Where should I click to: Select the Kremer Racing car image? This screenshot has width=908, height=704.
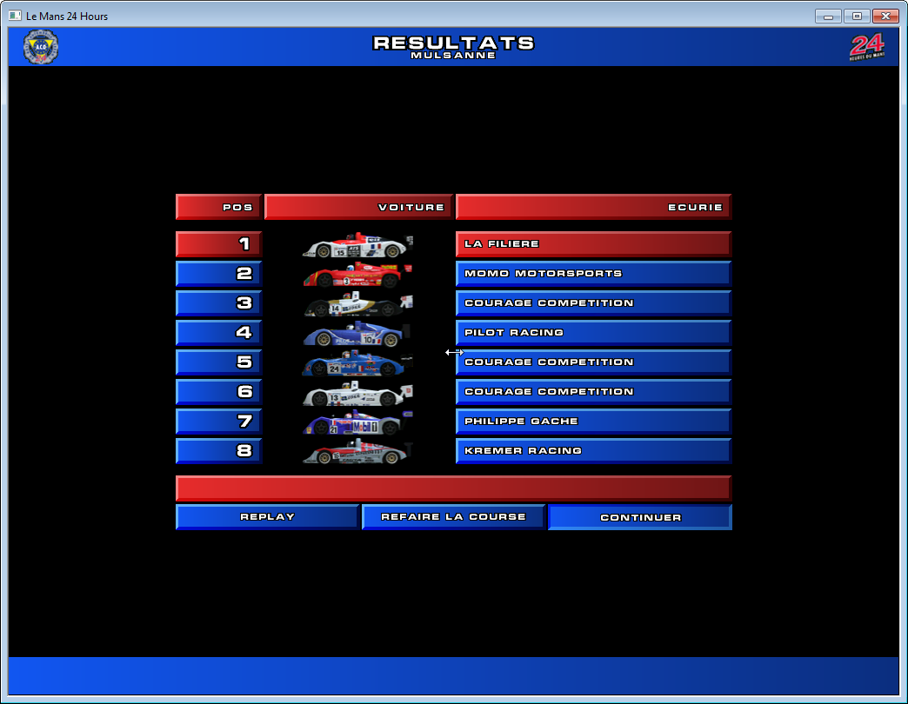[x=357, y=451]
